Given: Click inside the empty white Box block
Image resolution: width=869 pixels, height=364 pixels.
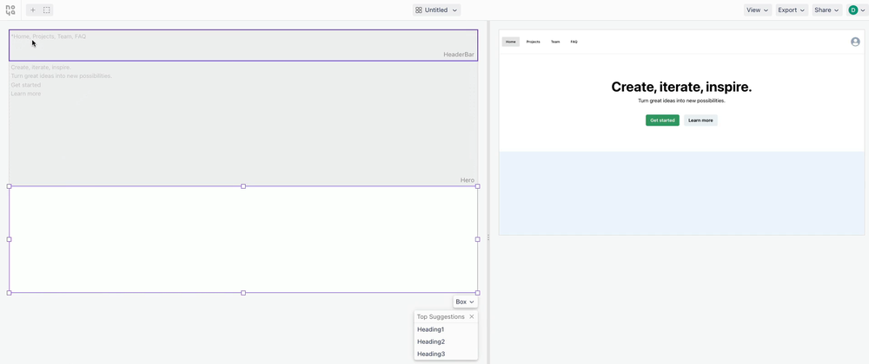Looking at the screenshot, I should pos(243,239).
